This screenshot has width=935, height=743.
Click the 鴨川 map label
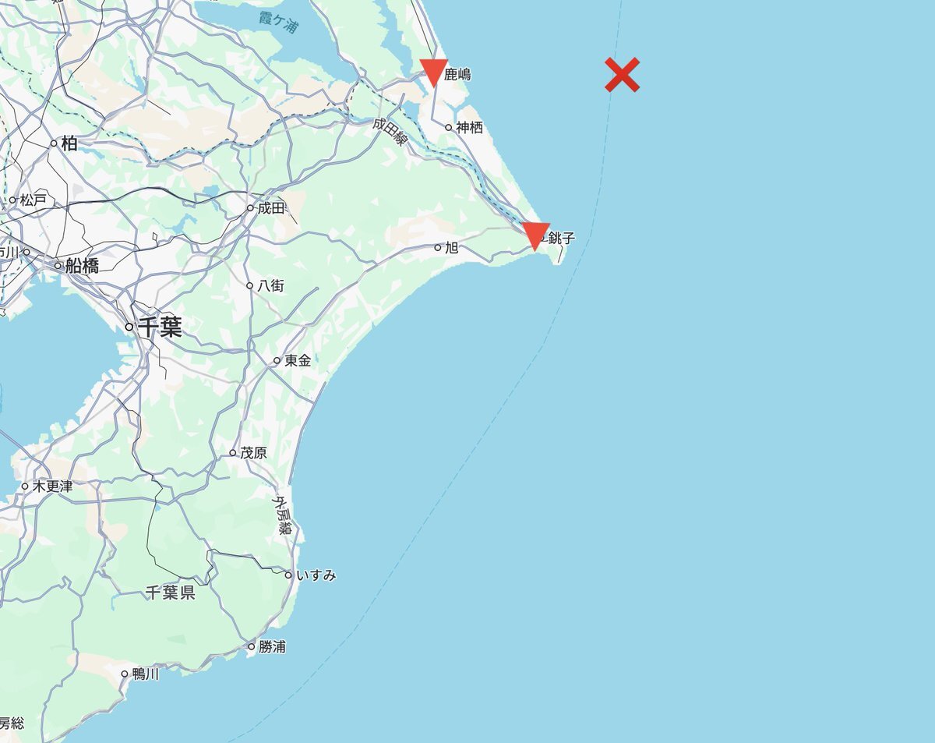coord(146,674)
